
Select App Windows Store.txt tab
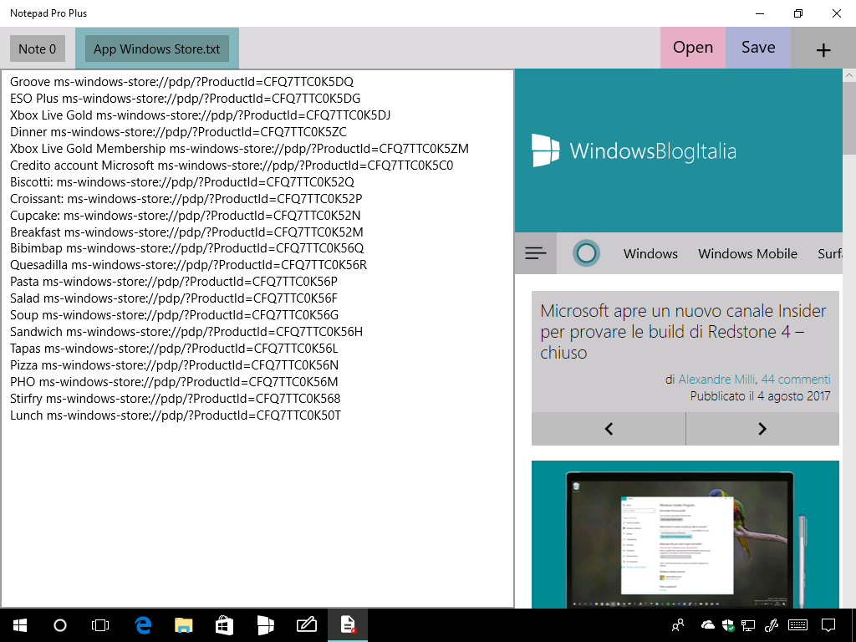pos(156,48)
